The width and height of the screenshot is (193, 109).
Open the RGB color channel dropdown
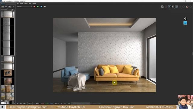point(24,7)
